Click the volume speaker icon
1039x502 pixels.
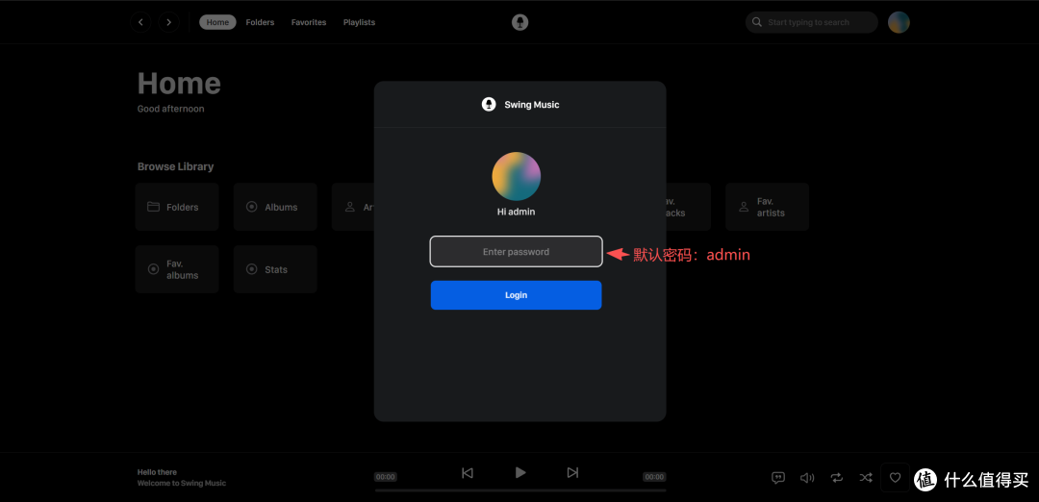[807, 478]
